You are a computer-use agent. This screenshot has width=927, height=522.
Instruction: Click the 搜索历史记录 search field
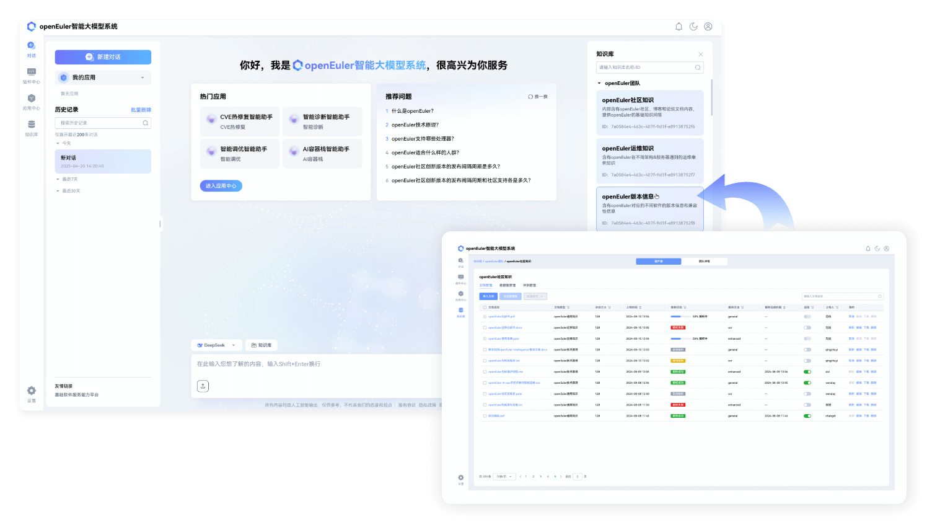tap(99, 123)
